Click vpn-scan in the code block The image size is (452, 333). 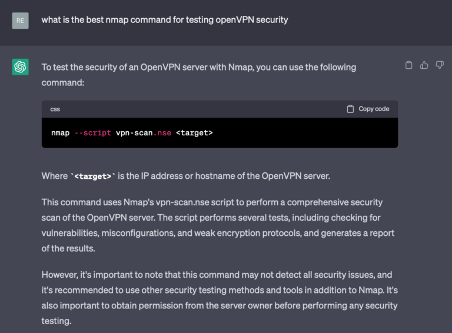tap(134, 133)
